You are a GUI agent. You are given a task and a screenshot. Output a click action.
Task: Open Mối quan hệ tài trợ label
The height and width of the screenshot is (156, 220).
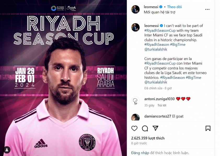tap(160, 12)
